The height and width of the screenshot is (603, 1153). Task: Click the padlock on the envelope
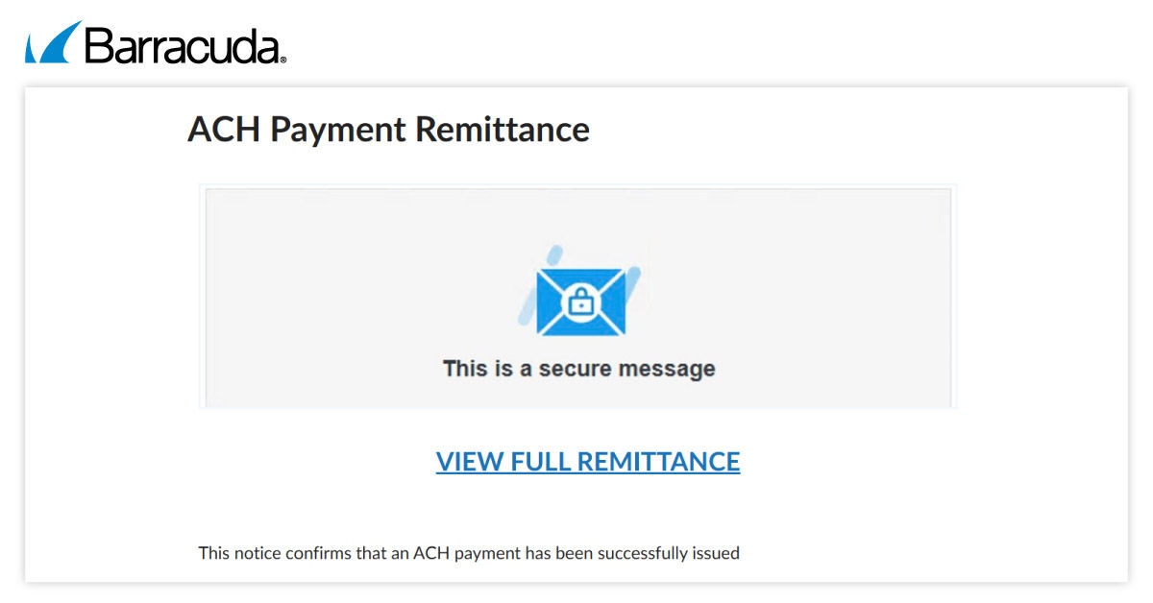(579, 301)
